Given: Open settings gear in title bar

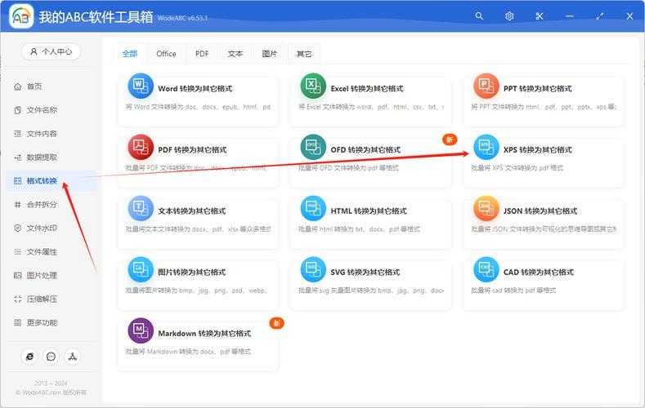Looking at the screenshot, I should [509, 16].
